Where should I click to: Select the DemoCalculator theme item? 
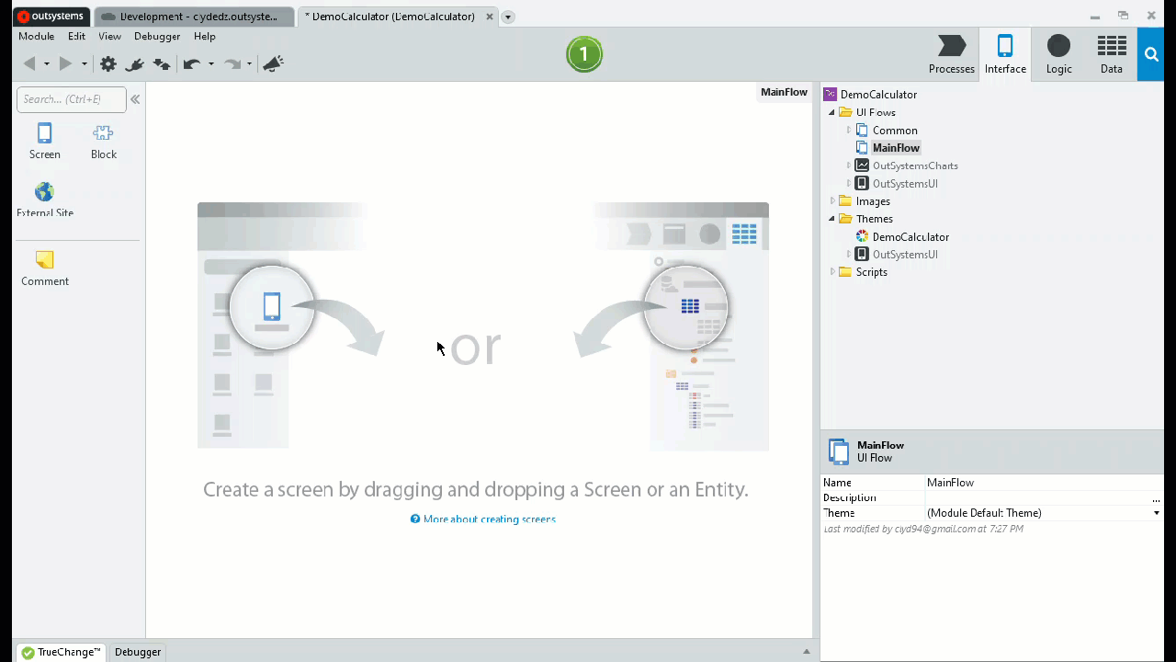click(x=910, y=237)
